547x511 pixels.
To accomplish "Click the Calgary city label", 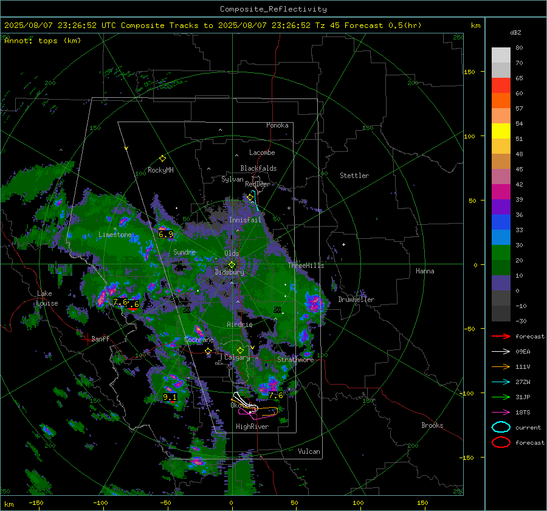I will click(237, 357).
